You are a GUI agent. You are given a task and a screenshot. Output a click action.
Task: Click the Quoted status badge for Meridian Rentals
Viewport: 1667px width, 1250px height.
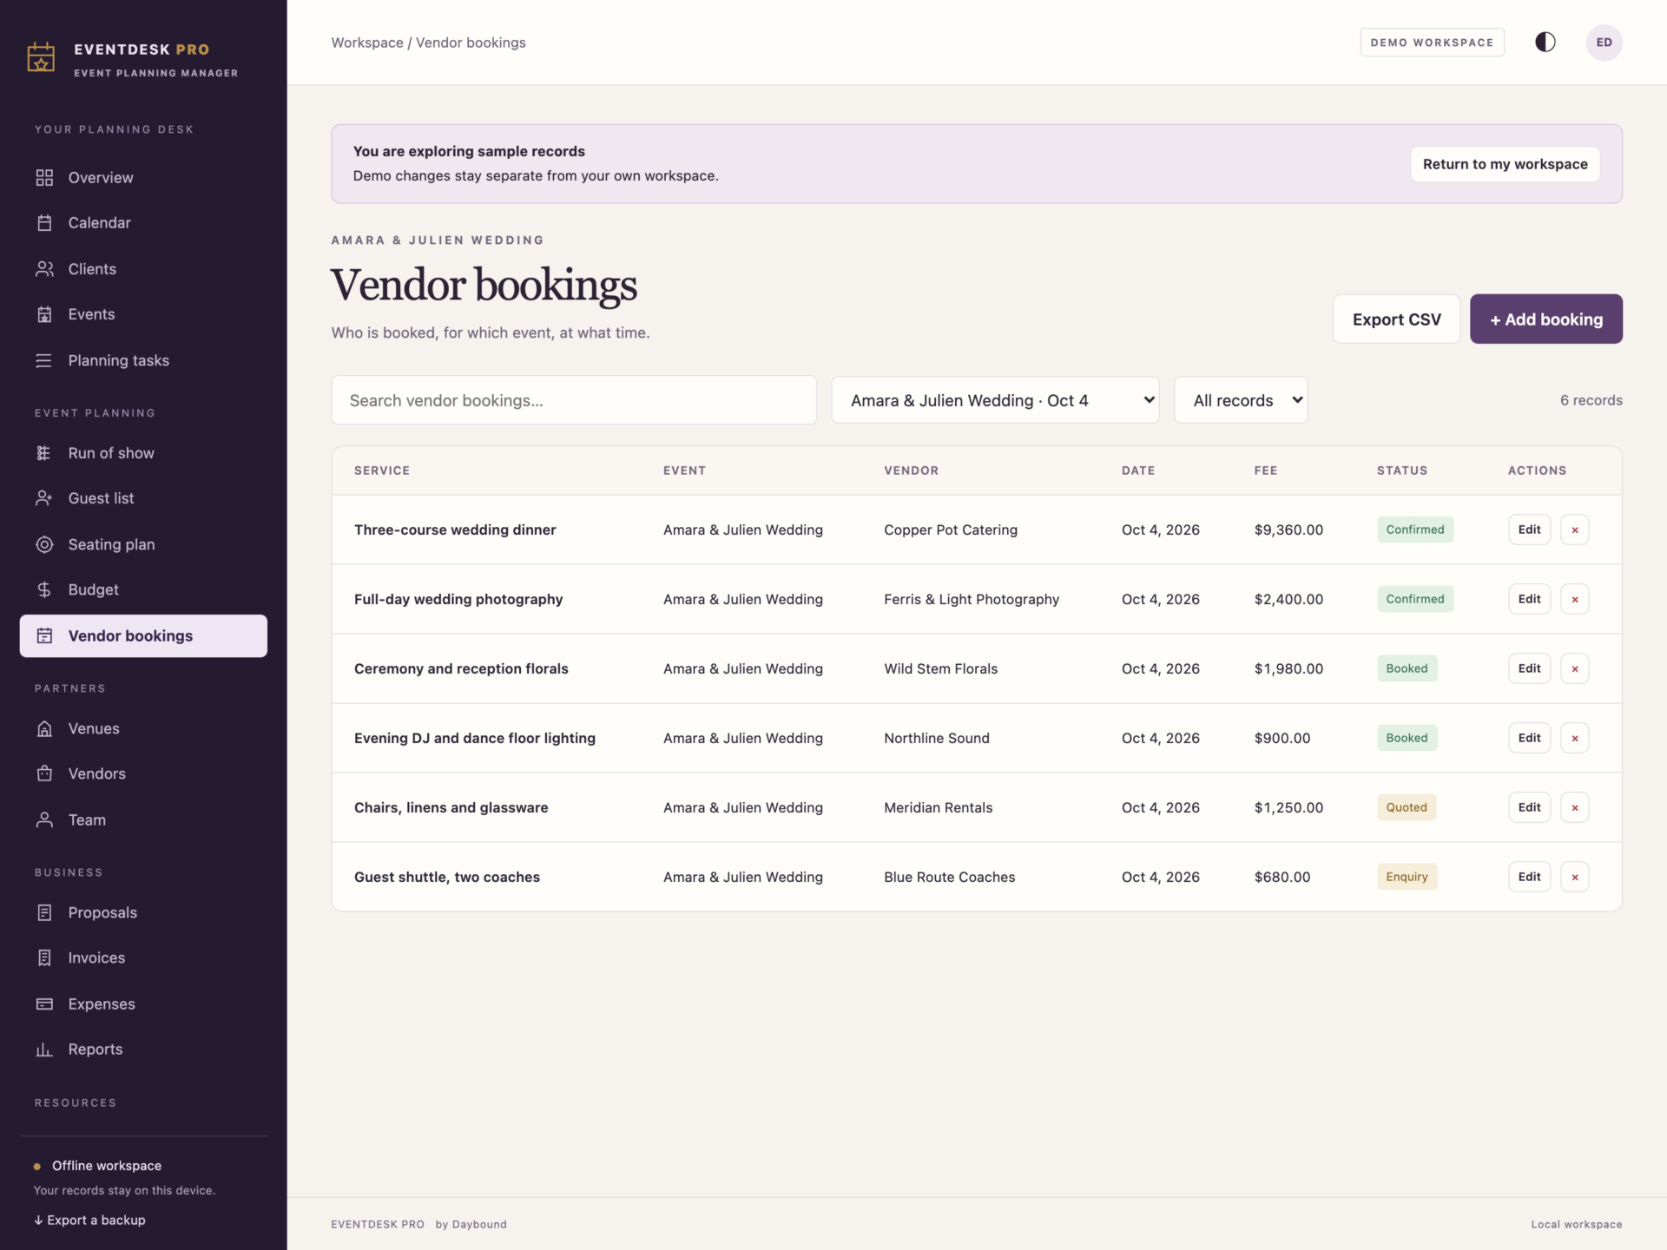(1407, 807)
